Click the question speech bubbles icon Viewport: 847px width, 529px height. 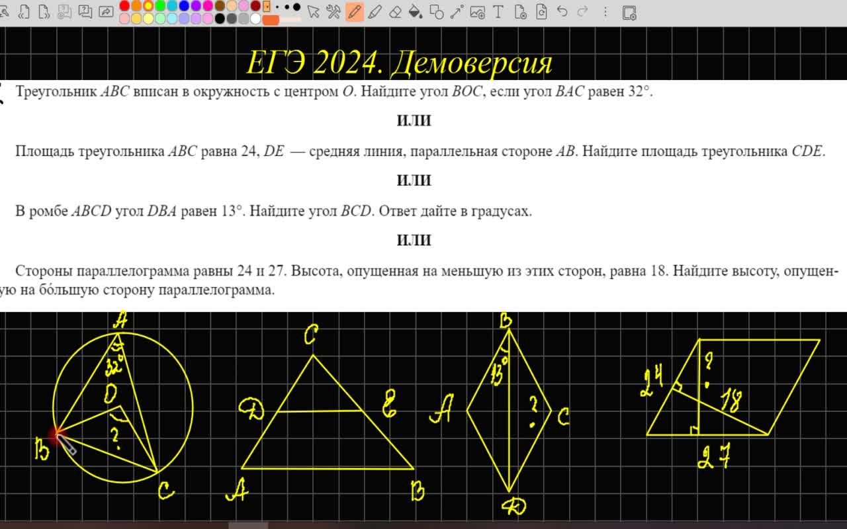[85, 12]
